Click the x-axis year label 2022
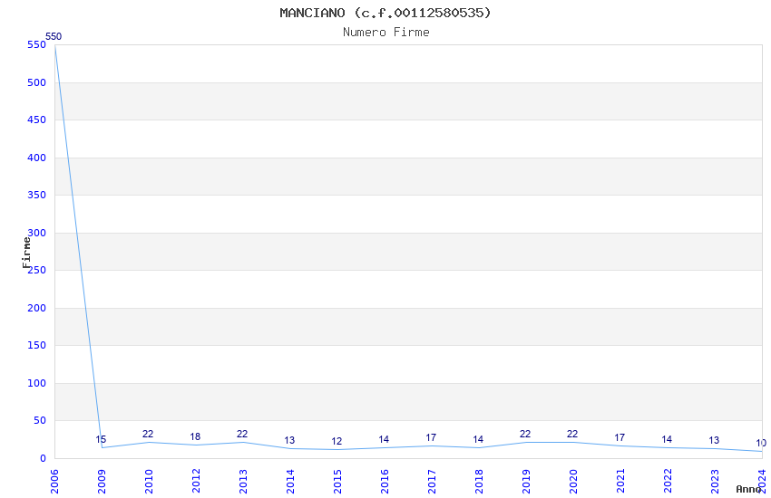 [x=669, y=481]
